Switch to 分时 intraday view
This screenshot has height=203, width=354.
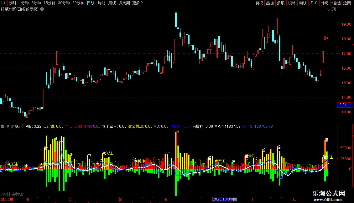click(12, 3)
